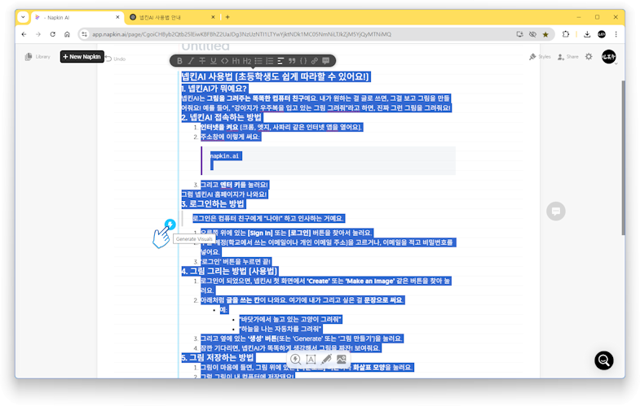Viewport: 640px width, 406px height.
Task: Click the heading '1. 냅킨AI가 뭐예요?'
Action: pos(214,89)
